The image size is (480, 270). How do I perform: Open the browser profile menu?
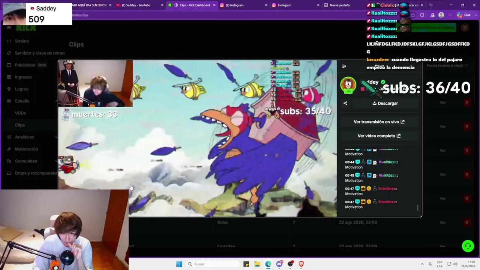pos(441,15)
